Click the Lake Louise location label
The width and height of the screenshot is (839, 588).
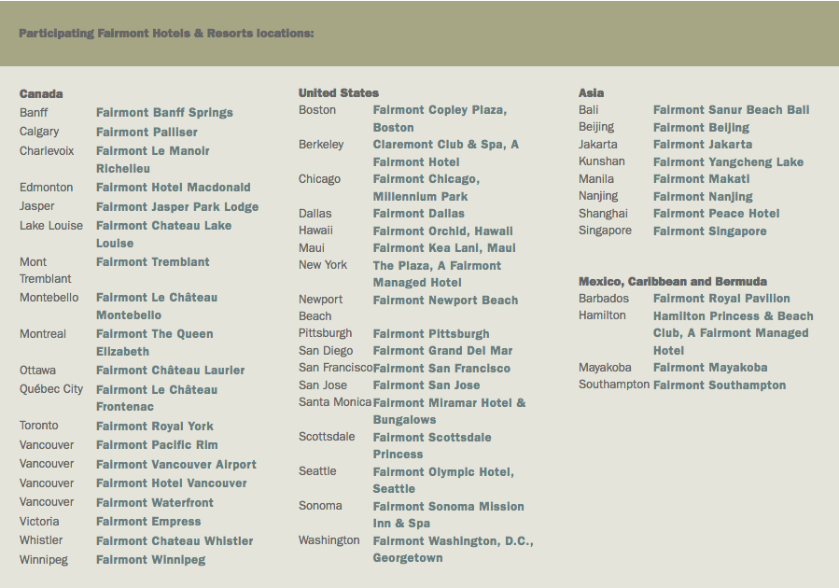coord(51,226)
